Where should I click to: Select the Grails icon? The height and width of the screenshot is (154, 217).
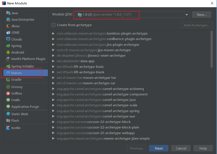[x=8, y=100]
